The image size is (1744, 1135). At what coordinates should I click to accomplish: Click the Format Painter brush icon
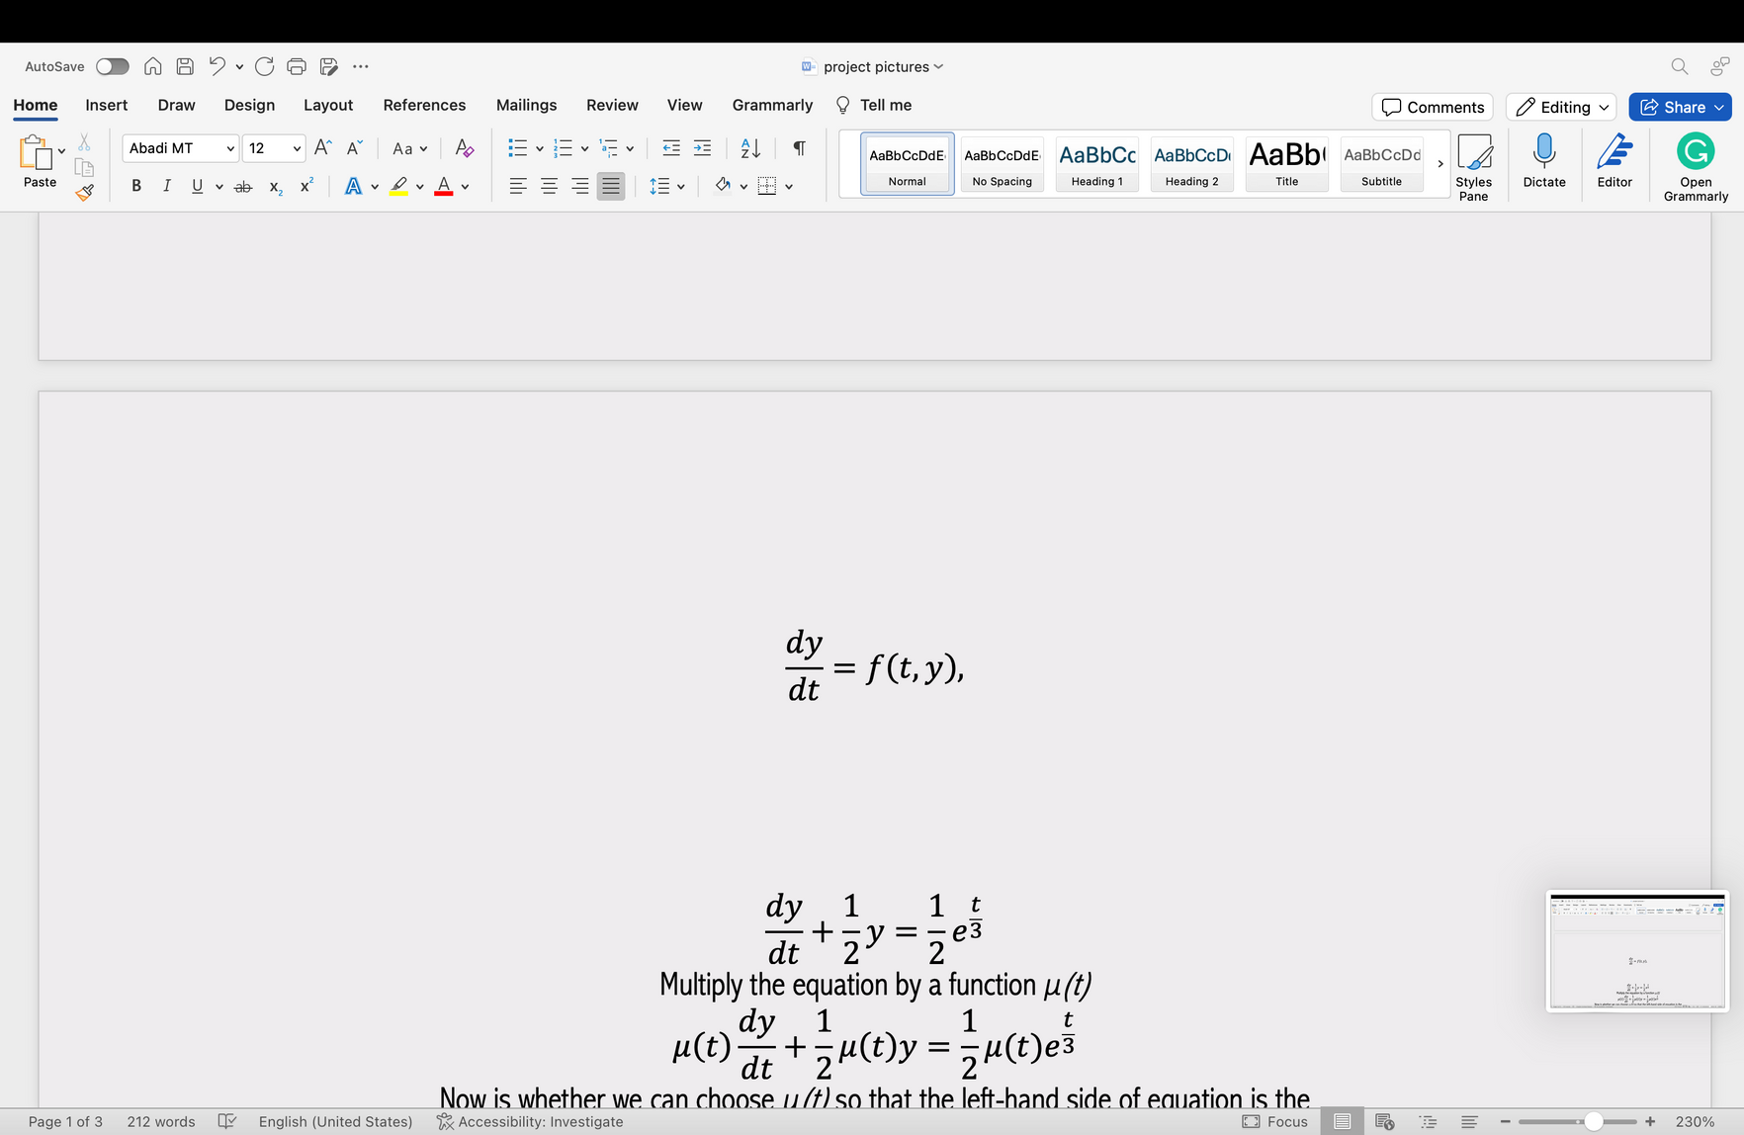click(x=85, y=192)
